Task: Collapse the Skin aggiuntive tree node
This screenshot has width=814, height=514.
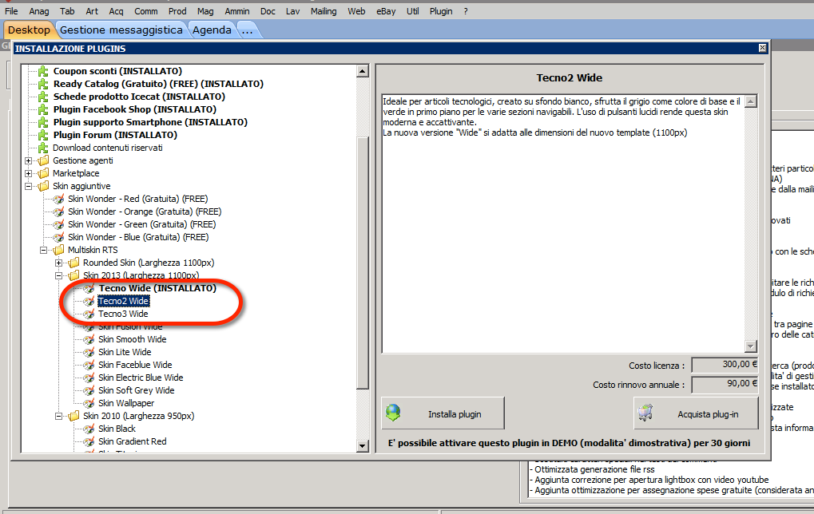Action: 29,186
